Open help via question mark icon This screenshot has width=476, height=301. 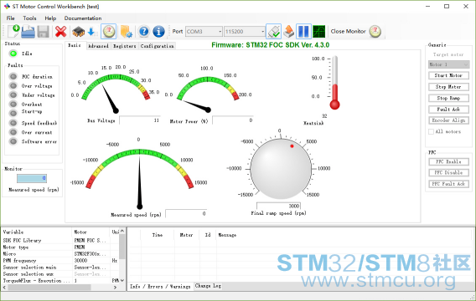pos(144,32)
